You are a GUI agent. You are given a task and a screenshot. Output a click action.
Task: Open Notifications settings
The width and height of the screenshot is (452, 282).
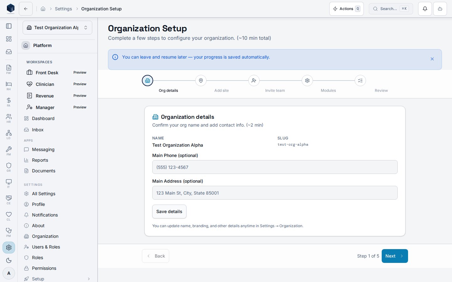pos(57,215)
